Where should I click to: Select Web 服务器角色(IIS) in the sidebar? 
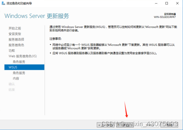[x=23, y=56]
